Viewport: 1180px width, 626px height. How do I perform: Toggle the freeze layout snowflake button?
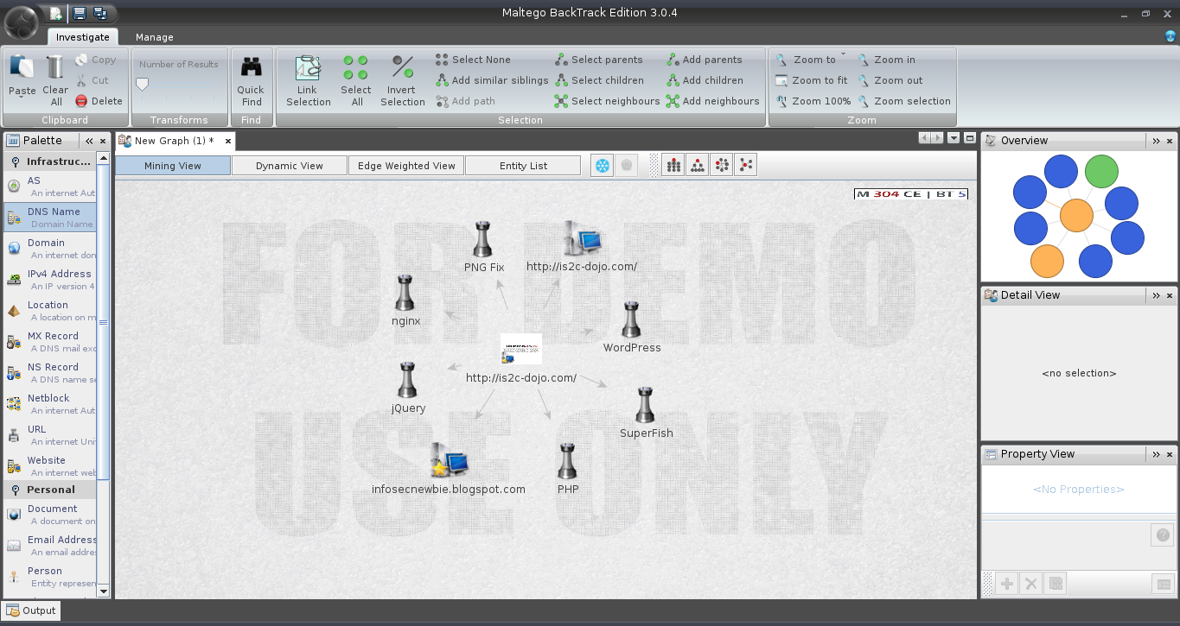point(603,166)
